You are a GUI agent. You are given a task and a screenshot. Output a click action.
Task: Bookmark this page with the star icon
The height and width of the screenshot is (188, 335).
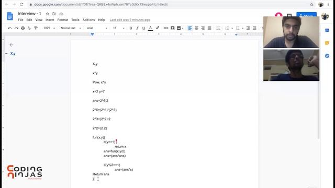[x=311, y=4]
